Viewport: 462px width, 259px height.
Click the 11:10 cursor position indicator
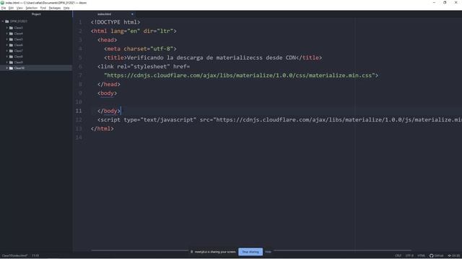(x=35, y=256)
